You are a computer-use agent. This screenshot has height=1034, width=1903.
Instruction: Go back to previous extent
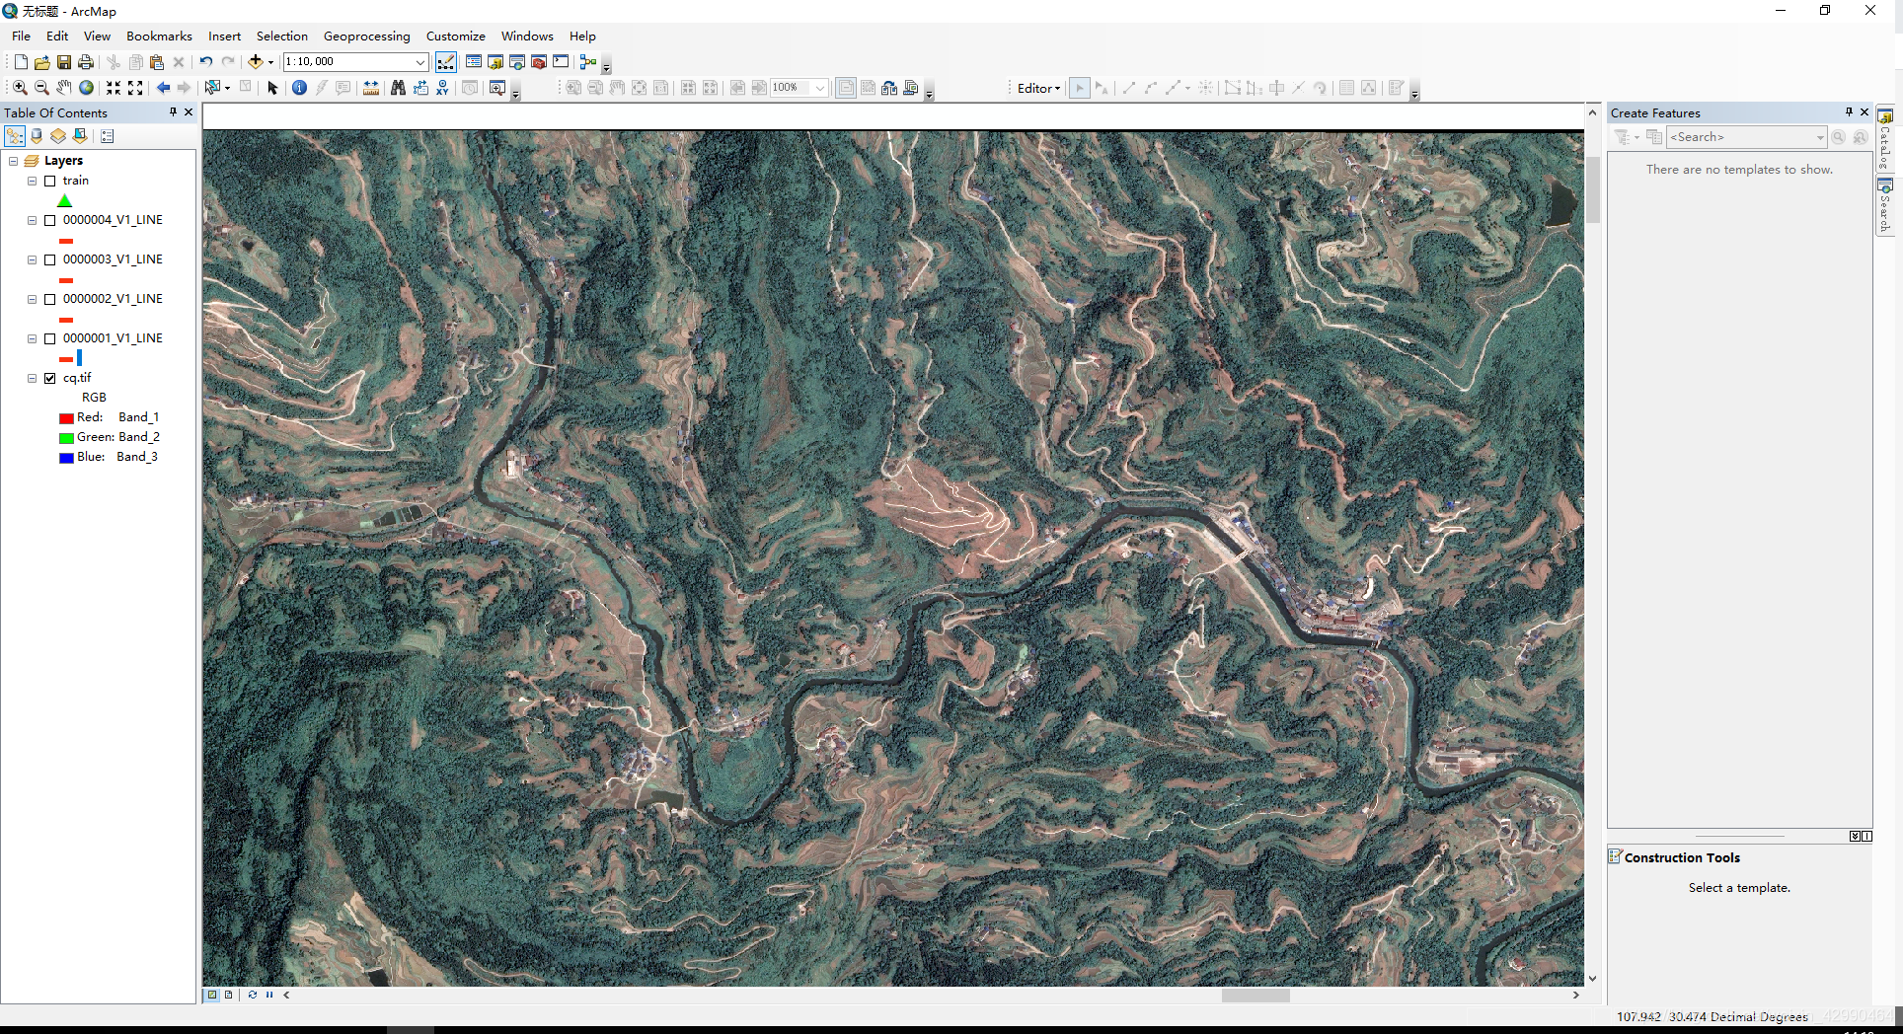[x=163, y=88]
